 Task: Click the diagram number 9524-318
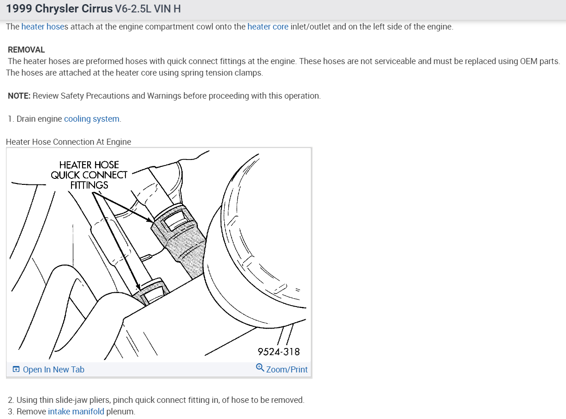point(279,352)
